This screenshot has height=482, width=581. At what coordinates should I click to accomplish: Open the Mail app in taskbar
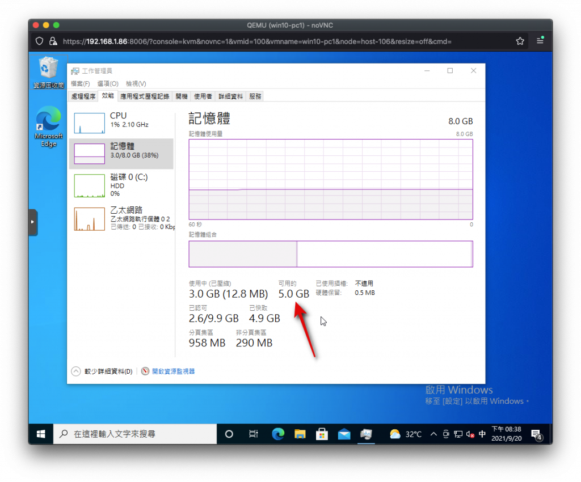pos(344,434)
